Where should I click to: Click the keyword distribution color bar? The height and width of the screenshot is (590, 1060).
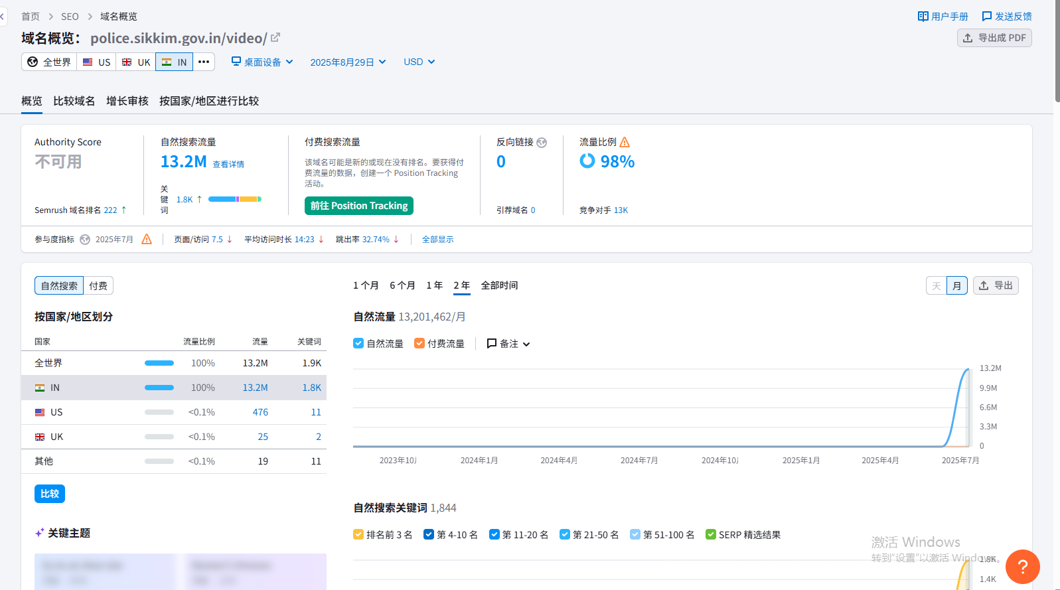[235, 199]
